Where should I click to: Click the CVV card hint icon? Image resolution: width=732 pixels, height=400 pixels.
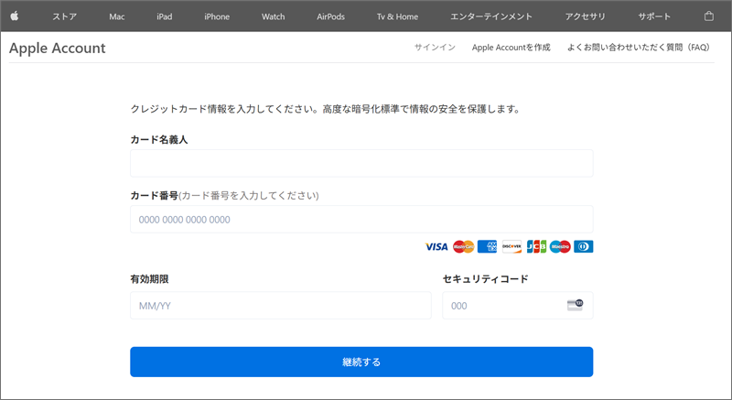click(576, 305)
